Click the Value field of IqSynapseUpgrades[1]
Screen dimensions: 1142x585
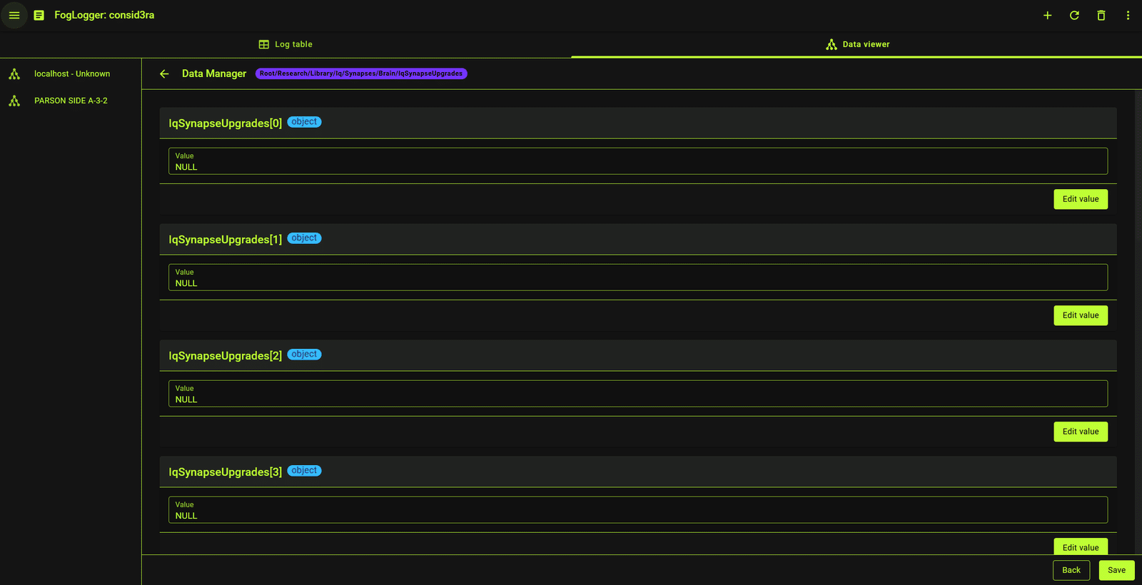click(638, 278)
